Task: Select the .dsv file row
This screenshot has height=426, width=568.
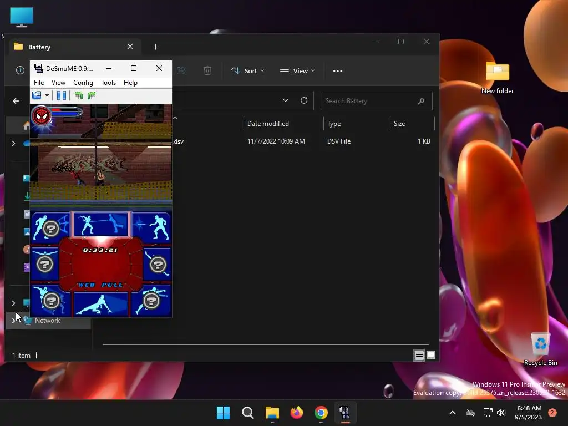Action: click(x=303, y=141)
